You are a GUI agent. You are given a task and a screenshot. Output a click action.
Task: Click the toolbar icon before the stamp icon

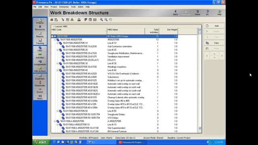pyautogui.click(x=67, y=20)
